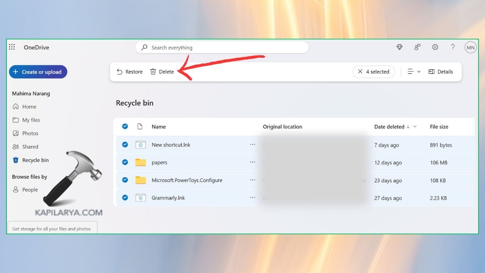Open help using the question mark icon

(453, 47)
